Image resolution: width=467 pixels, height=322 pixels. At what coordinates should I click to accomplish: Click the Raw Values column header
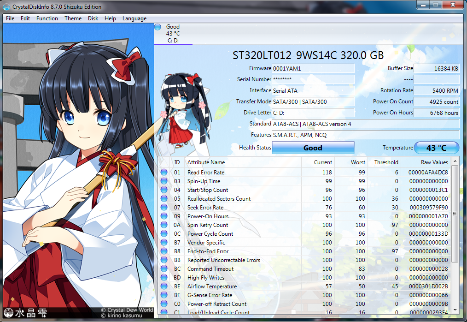tap(426, 162)
